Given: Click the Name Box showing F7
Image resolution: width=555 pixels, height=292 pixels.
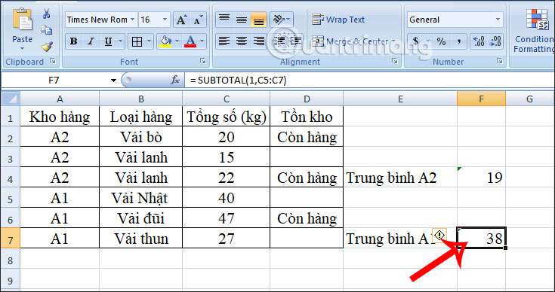Looking at the screenshot, I should point(54,81).
